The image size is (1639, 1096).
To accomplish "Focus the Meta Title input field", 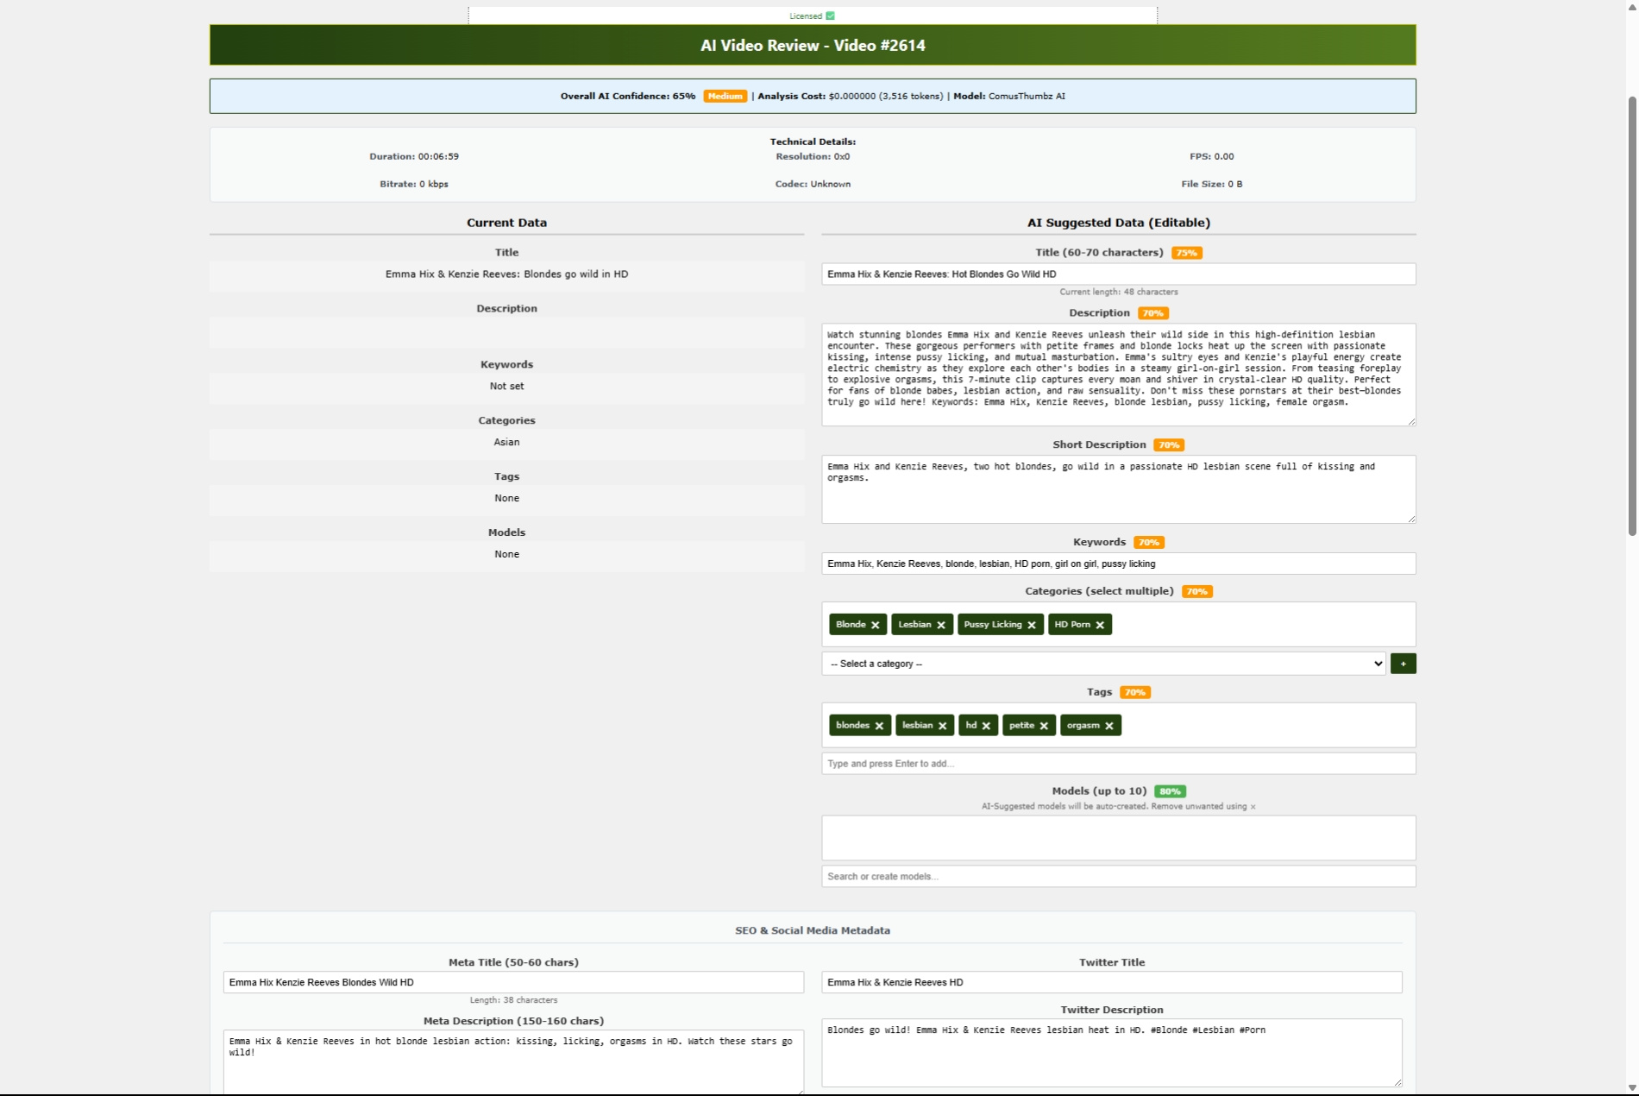I will (513, 982).
